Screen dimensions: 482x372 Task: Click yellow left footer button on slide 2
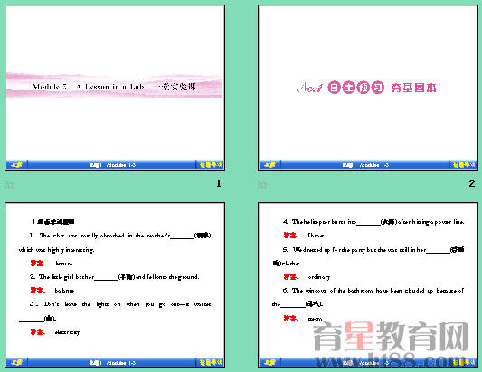coord(269,165)
